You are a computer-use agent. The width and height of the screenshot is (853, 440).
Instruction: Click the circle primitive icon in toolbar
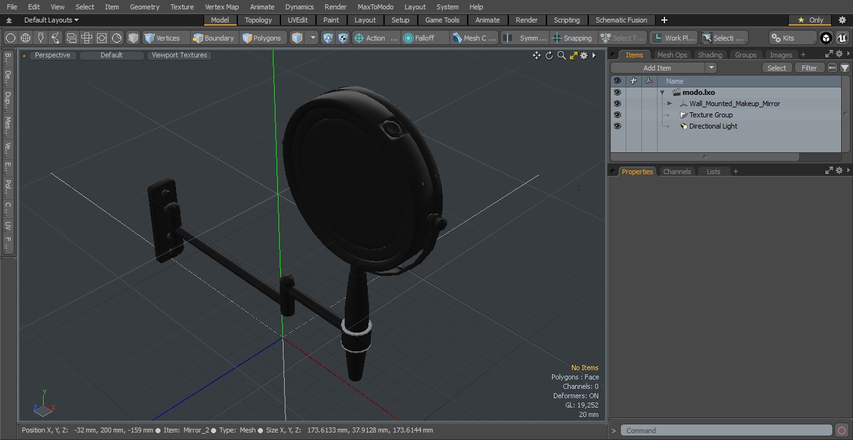pyautogui.click(x=11, y=38)
